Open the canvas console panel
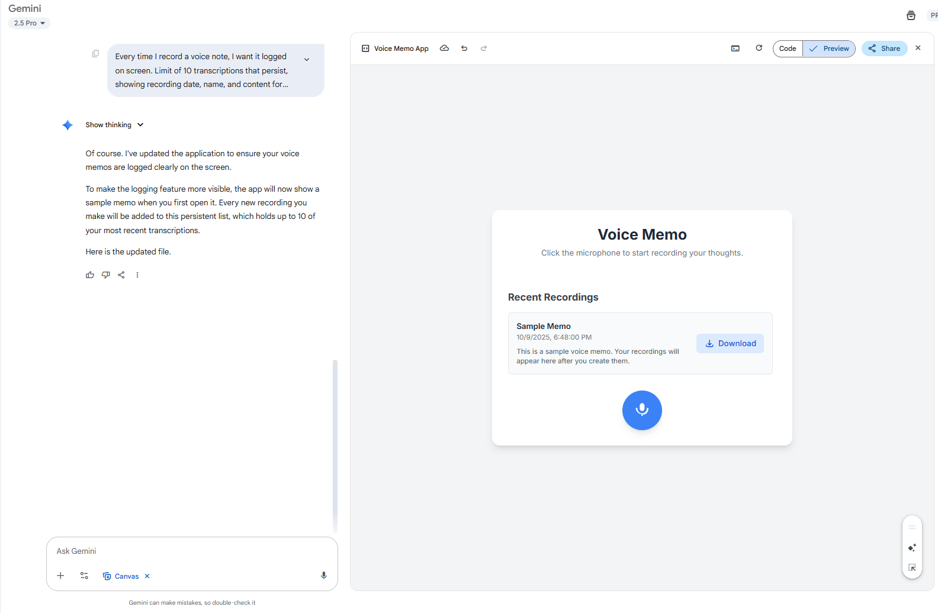Viewport: 938px width, 613px height. pos(735,49)
